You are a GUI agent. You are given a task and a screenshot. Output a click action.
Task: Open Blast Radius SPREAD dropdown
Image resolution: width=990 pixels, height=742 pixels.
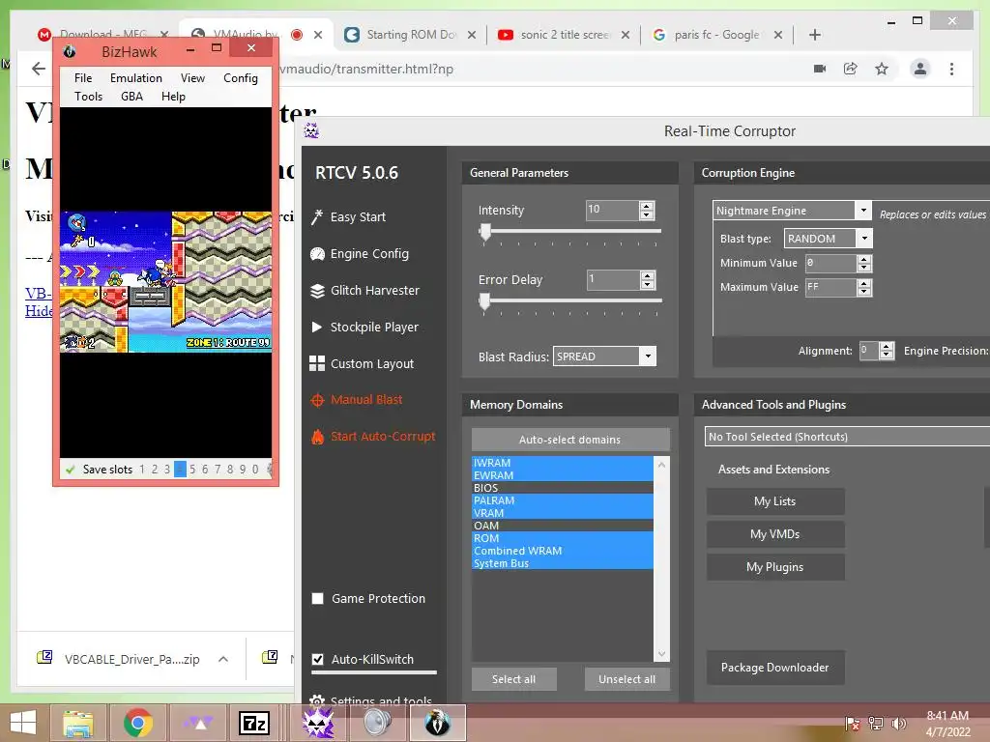point(604,357)
